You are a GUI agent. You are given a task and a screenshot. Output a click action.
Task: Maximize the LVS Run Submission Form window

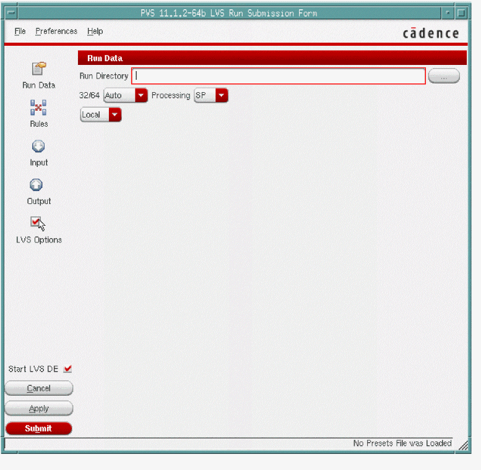pyautogui.click(x=461, y=13)
